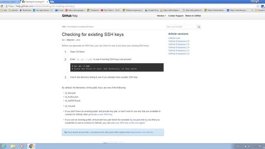Click the id_rsa.pub filename list item
The width and height of the screenshot is (265, 149).
pyautogui.click(x=70, y=106)
